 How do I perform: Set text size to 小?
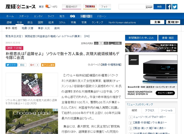point(96,43)
